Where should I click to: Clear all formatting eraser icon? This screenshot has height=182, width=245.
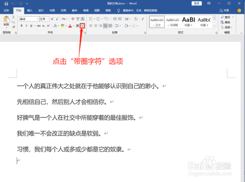point(73,19)
